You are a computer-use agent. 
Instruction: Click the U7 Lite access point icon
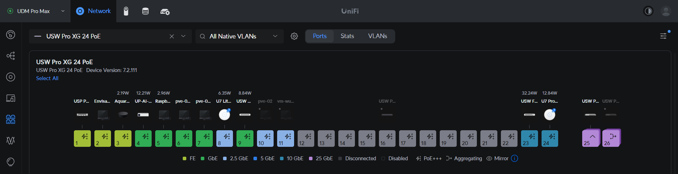(224, 114)
